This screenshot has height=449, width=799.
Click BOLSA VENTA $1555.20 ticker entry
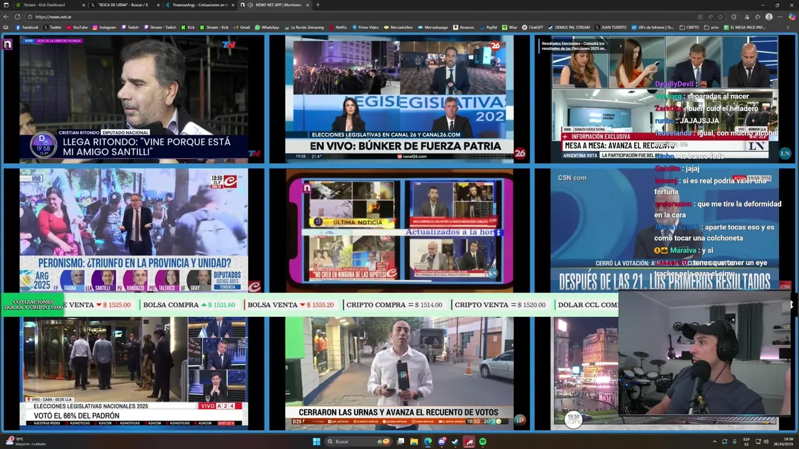point(291,305)
